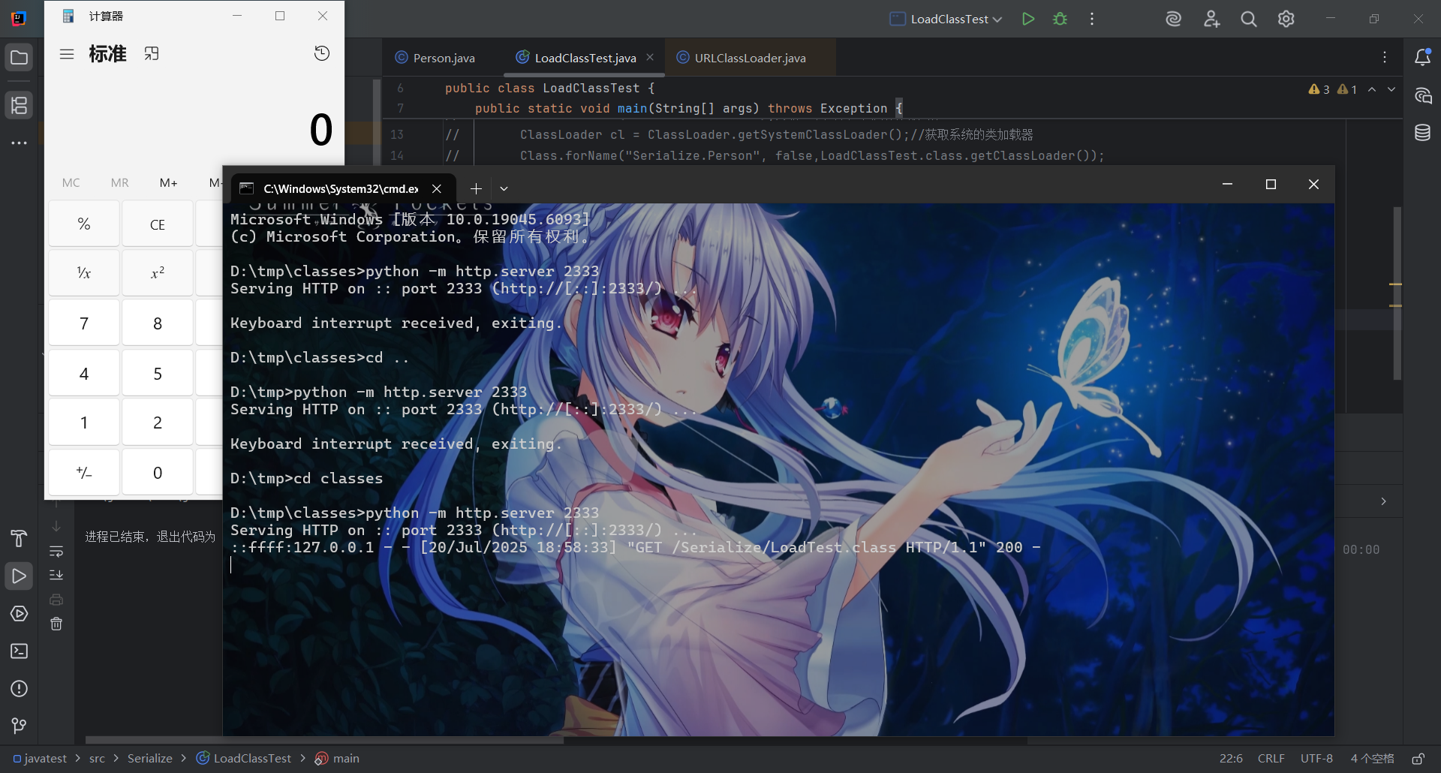Image resolution: width=1441 pixels, height=773 pixels.
Task: Open the AI Assistant swirl icon in toolbar
Action: click(x=1174, y=19)
